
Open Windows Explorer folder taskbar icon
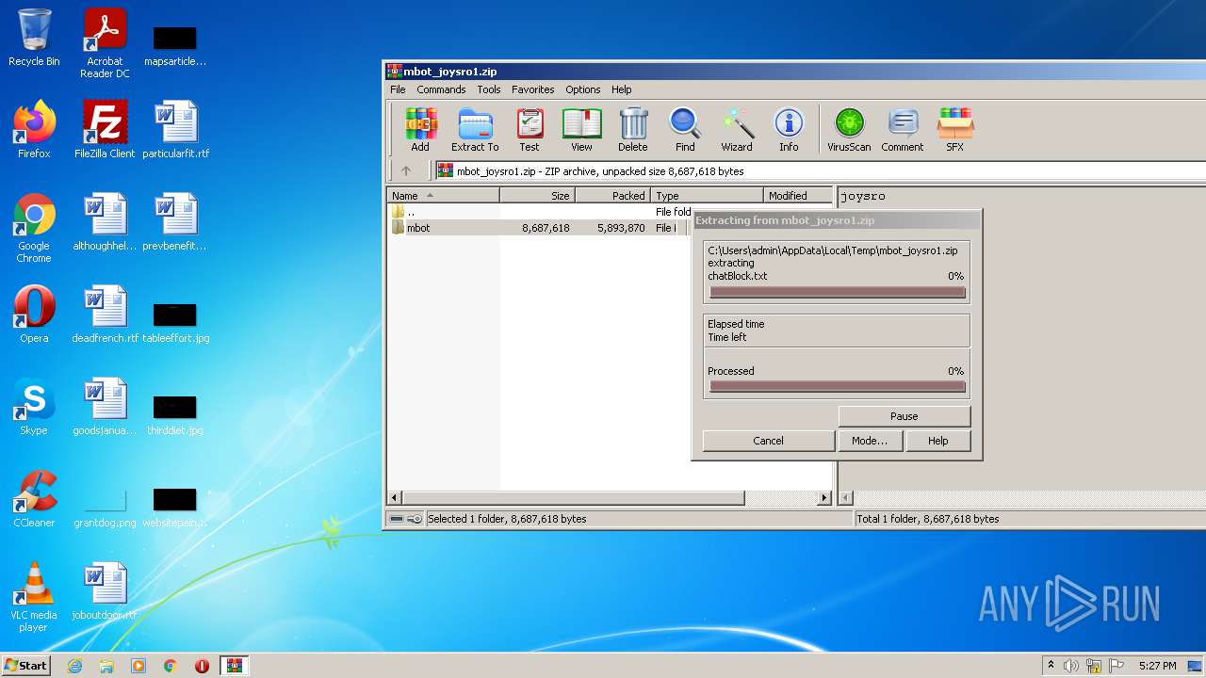106,666
